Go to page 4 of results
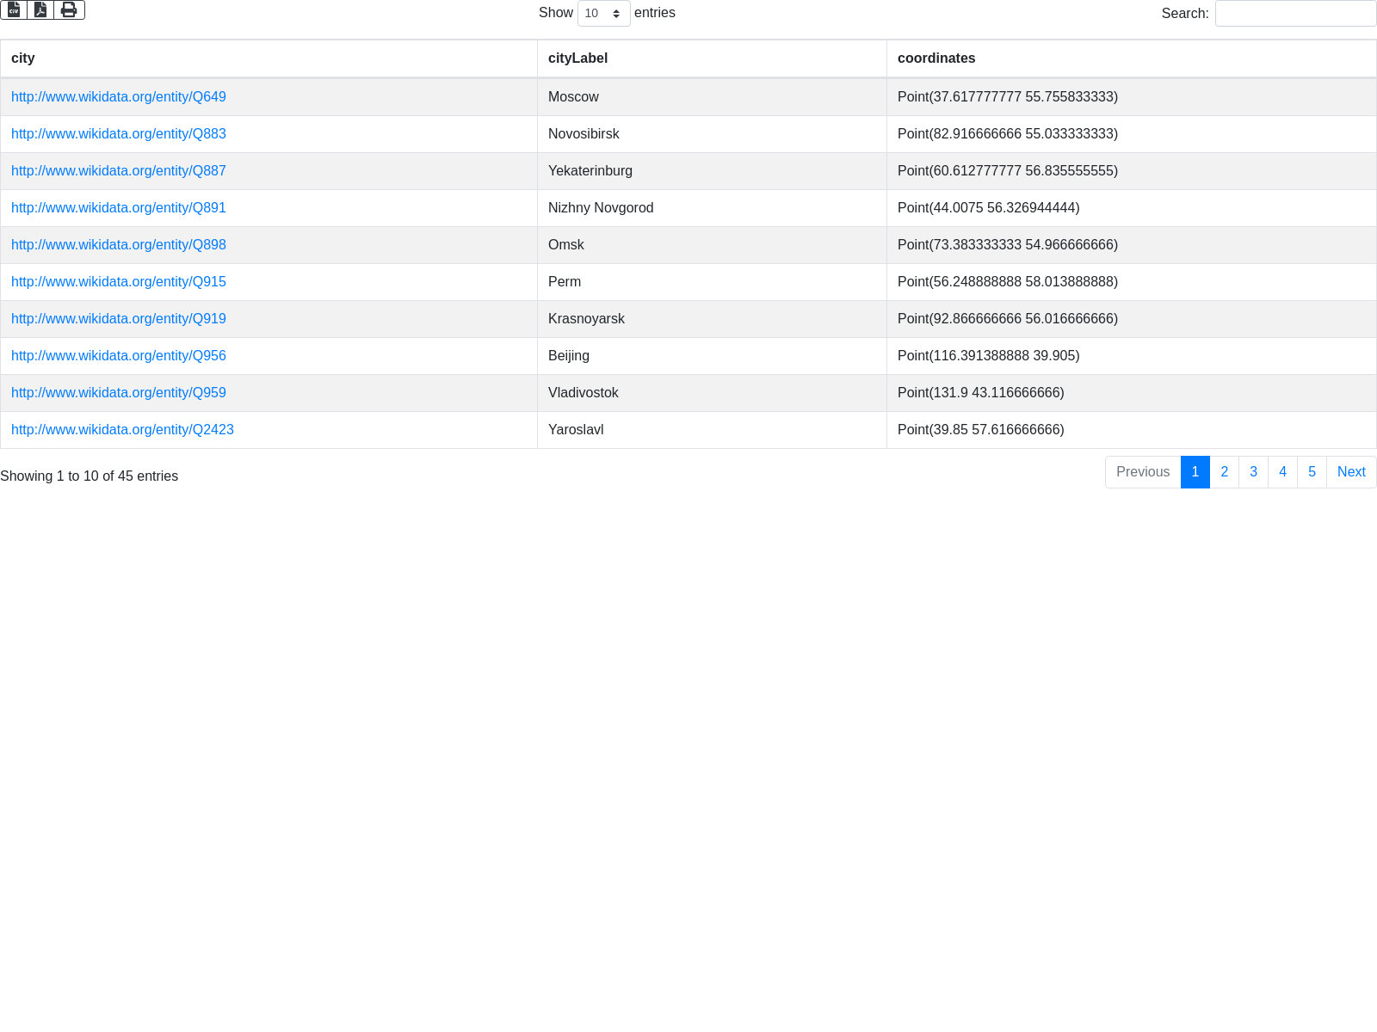Screen dimensions: 1377x1032 pyautogui.click(x=1282, y=472)
